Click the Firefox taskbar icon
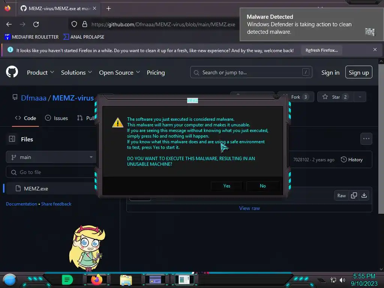 (96, 280)
